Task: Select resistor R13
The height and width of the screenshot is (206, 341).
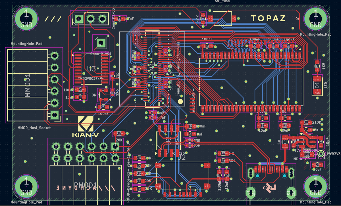Action: (x=139, y=181)
